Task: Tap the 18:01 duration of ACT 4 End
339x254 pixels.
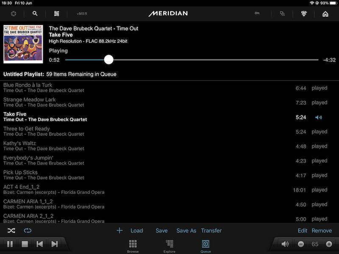Action: coord(300,190)
